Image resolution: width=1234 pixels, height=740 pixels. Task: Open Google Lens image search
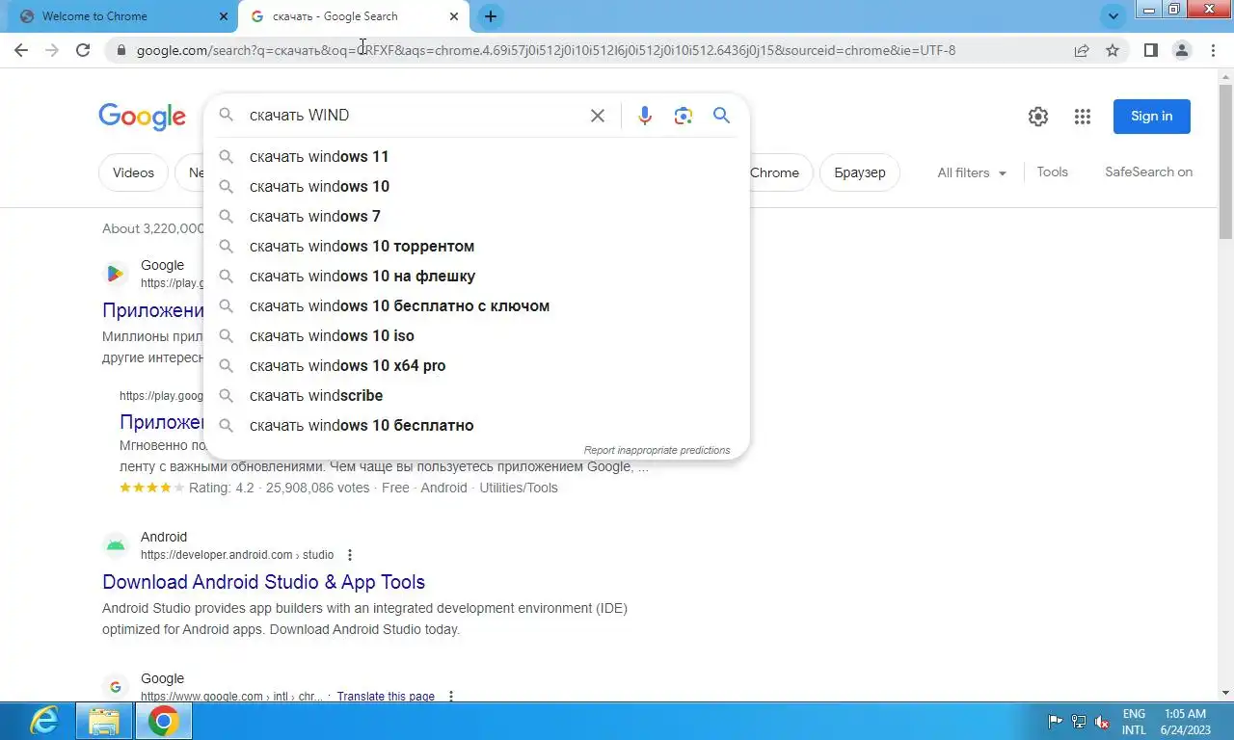click(x=684, y=116)
